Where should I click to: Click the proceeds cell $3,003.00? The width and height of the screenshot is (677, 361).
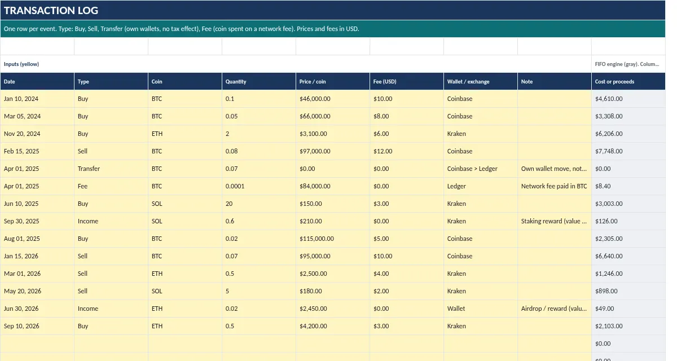(628, 204)
